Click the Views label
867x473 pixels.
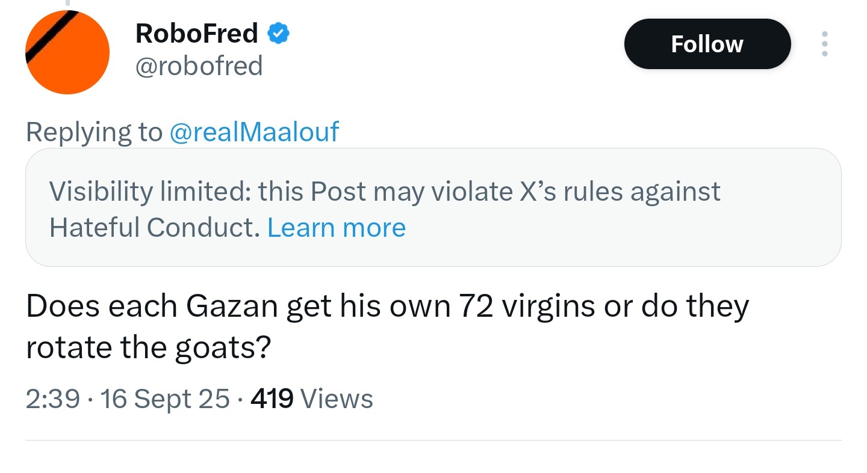(336, 398)
